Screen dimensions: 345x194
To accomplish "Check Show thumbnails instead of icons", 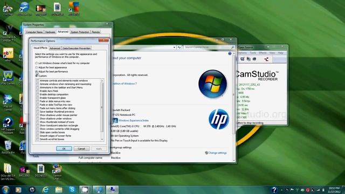I will pyautogui.click(x=38, y=122).
